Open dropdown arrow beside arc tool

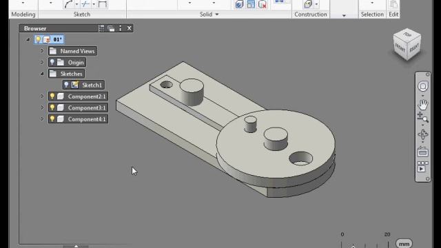tap(76, 4)
